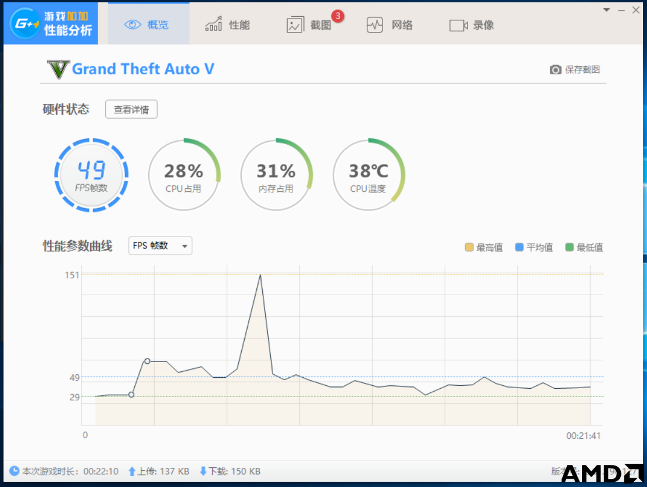Minimize the performance analysis window

pos(621,10)
